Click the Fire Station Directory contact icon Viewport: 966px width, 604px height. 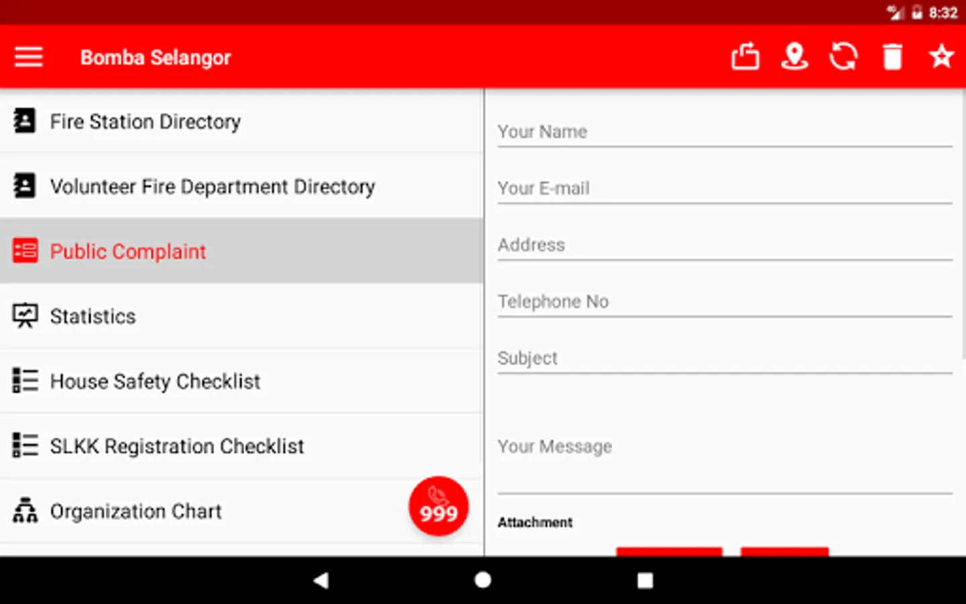click(25, 121)
